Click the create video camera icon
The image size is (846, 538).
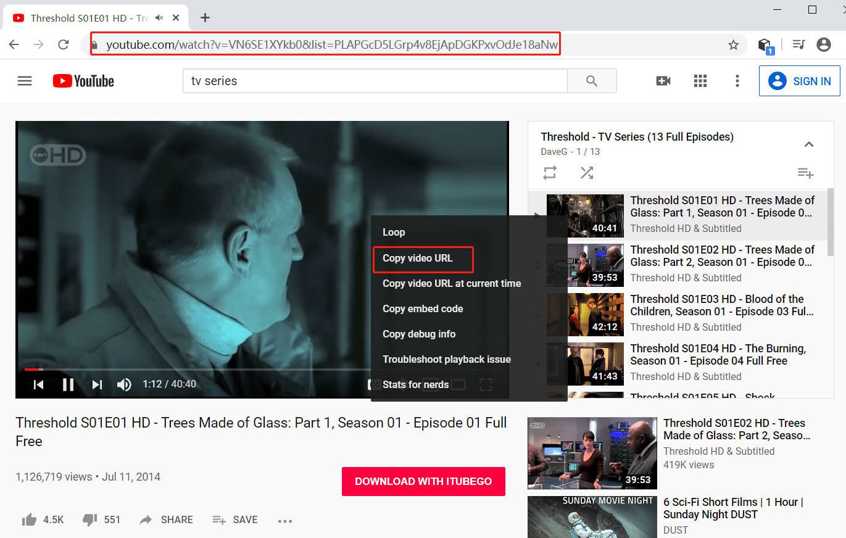663,81
